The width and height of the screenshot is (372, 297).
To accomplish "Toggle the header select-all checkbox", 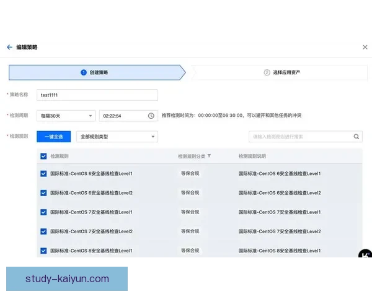I will click(43, 156).
